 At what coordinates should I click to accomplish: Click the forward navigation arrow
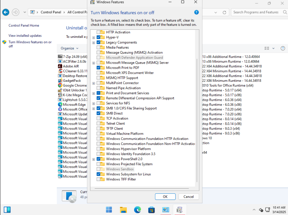(16, 12)
